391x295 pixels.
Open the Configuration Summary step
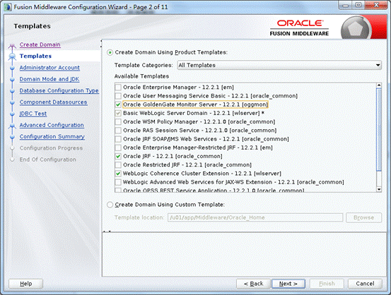52,137
